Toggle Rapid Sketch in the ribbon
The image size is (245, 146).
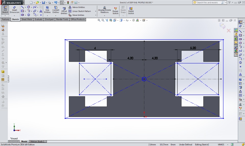coord(131,11)
